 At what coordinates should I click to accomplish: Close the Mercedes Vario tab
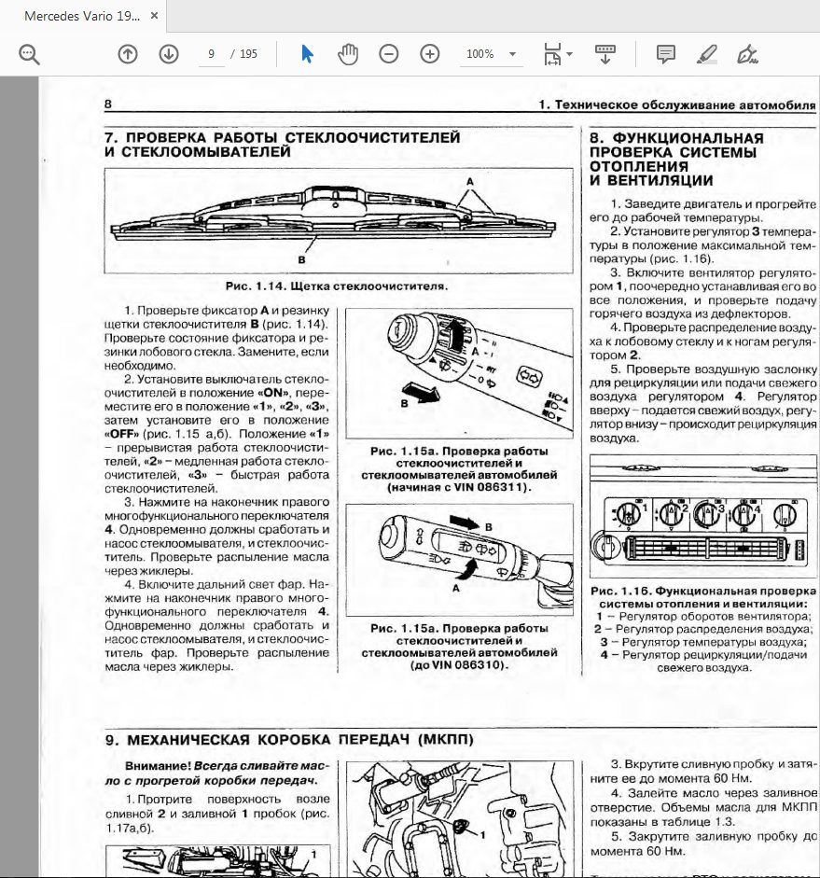click(152, 15)
